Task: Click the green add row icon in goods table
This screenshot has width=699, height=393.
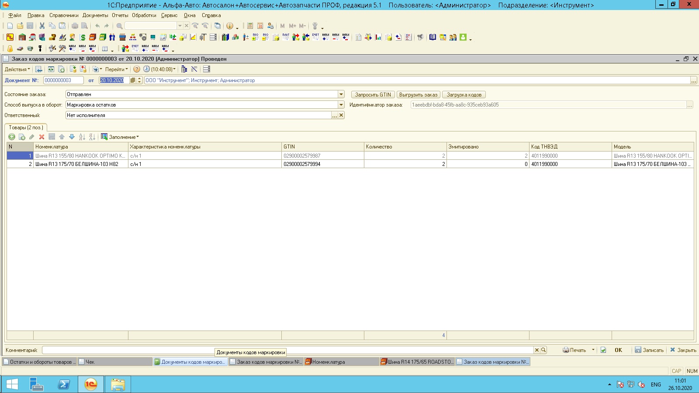Action: click(x=12, y=137)
